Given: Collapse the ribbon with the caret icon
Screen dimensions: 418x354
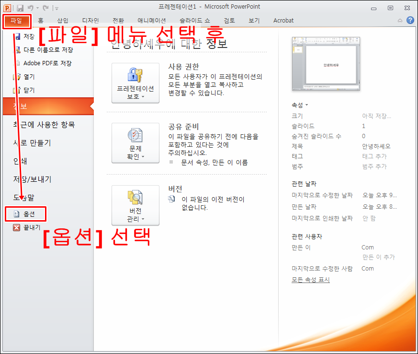Looking at the screenshot, I should click(x=400, y=20).
